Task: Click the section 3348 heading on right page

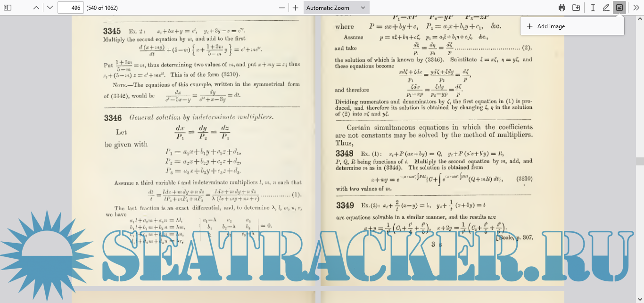Action: 344,154
